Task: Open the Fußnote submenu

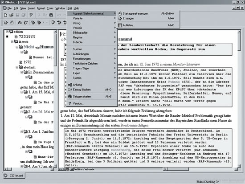Action: (x=92, y=42)
